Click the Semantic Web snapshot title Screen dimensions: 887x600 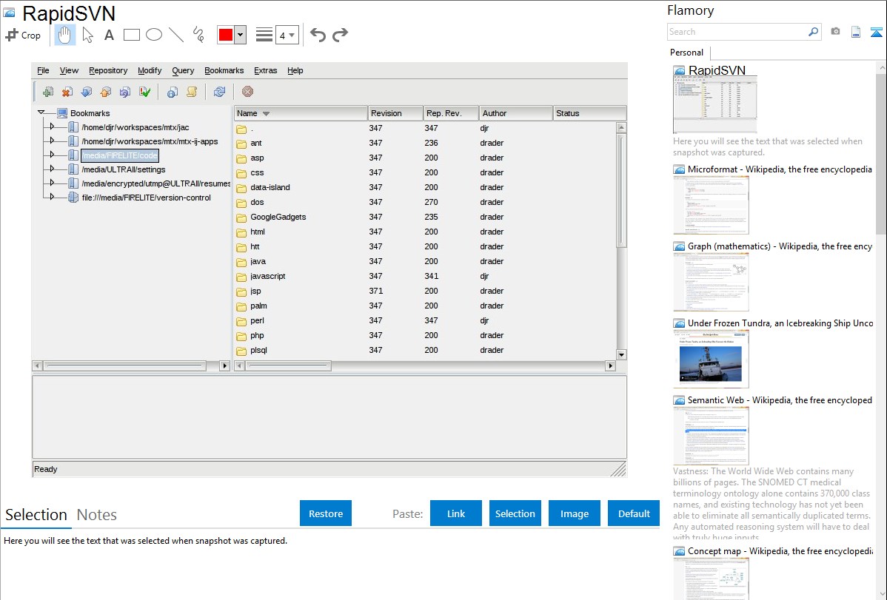click(x=780, y=400)
